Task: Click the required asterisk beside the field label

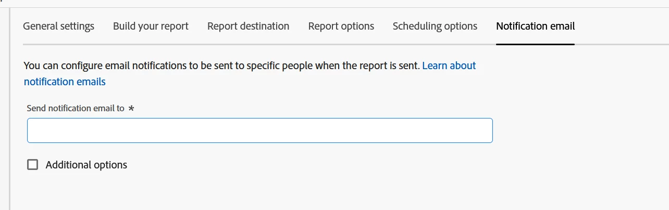Action: click(131, 109)
